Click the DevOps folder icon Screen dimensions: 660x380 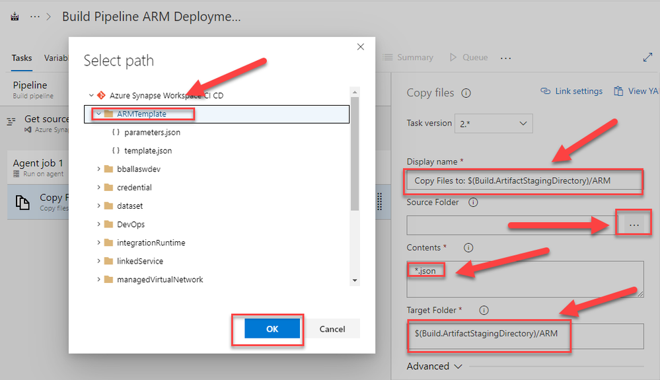coord(108,224)
